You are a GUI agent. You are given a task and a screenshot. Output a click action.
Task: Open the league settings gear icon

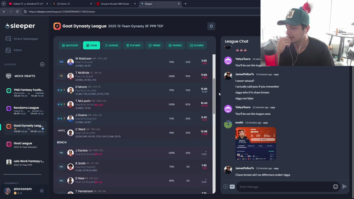(211, 26)
